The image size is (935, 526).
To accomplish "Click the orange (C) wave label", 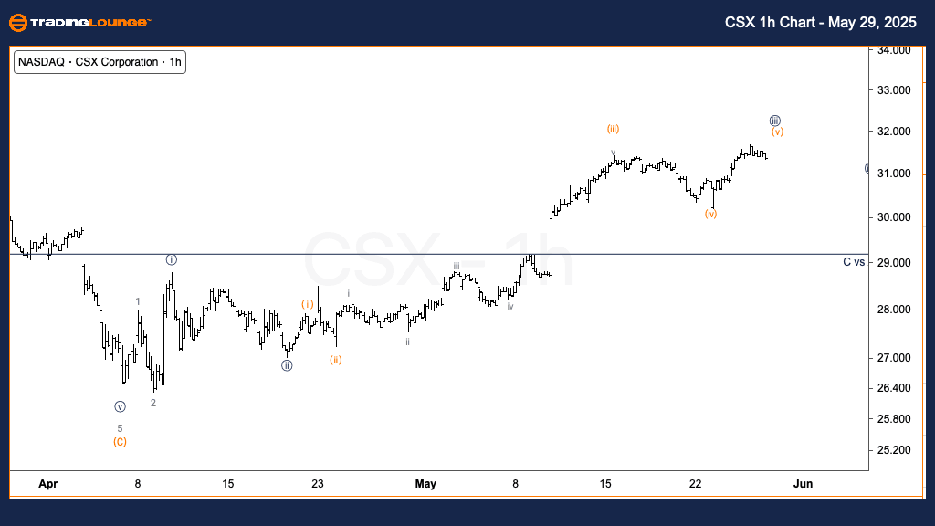I will click(120, 442).
